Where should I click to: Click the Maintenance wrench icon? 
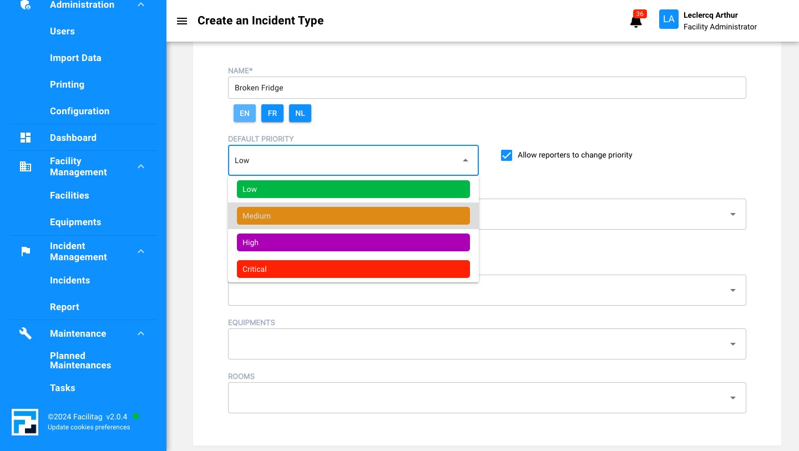pyautogui.click(x=26, y=333)
